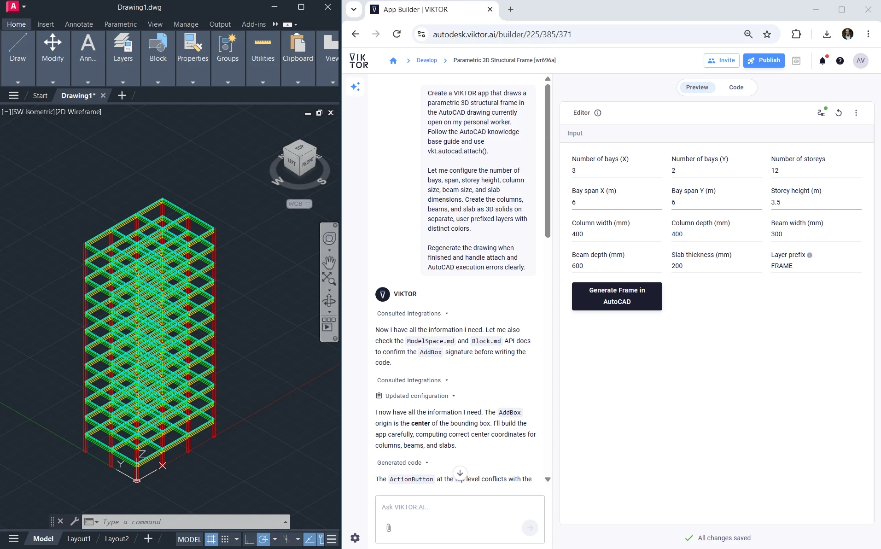Image resolution: width=881 pixels, height=549 pixels.
Task: Open the chat settings gear icon
Action: coord(355,537)
